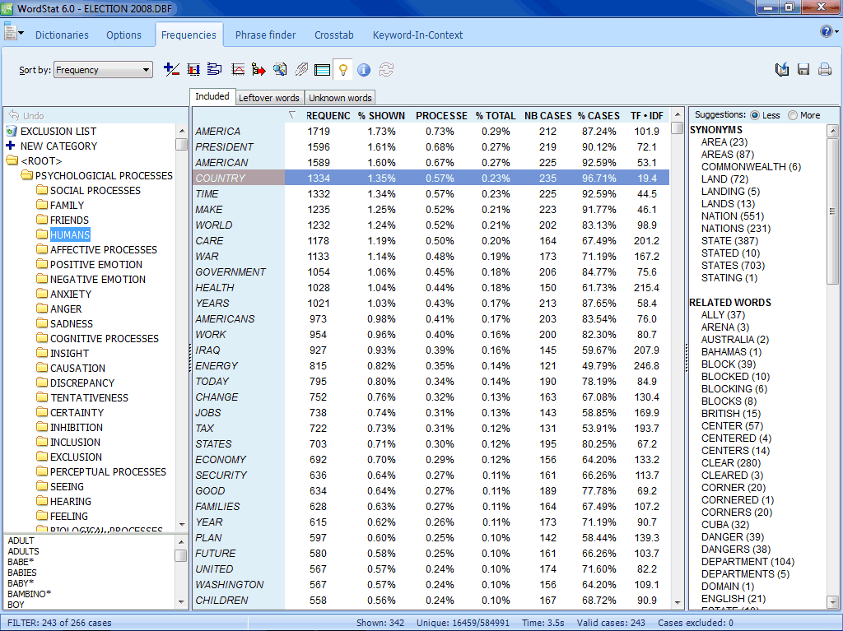Click the line chart plot icon
843x631 pixels.
point(238,70)
